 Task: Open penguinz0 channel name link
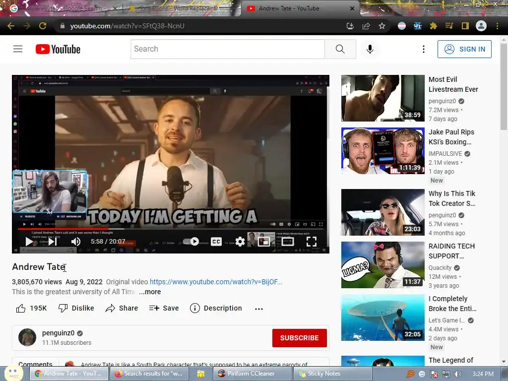click(59, 333)
